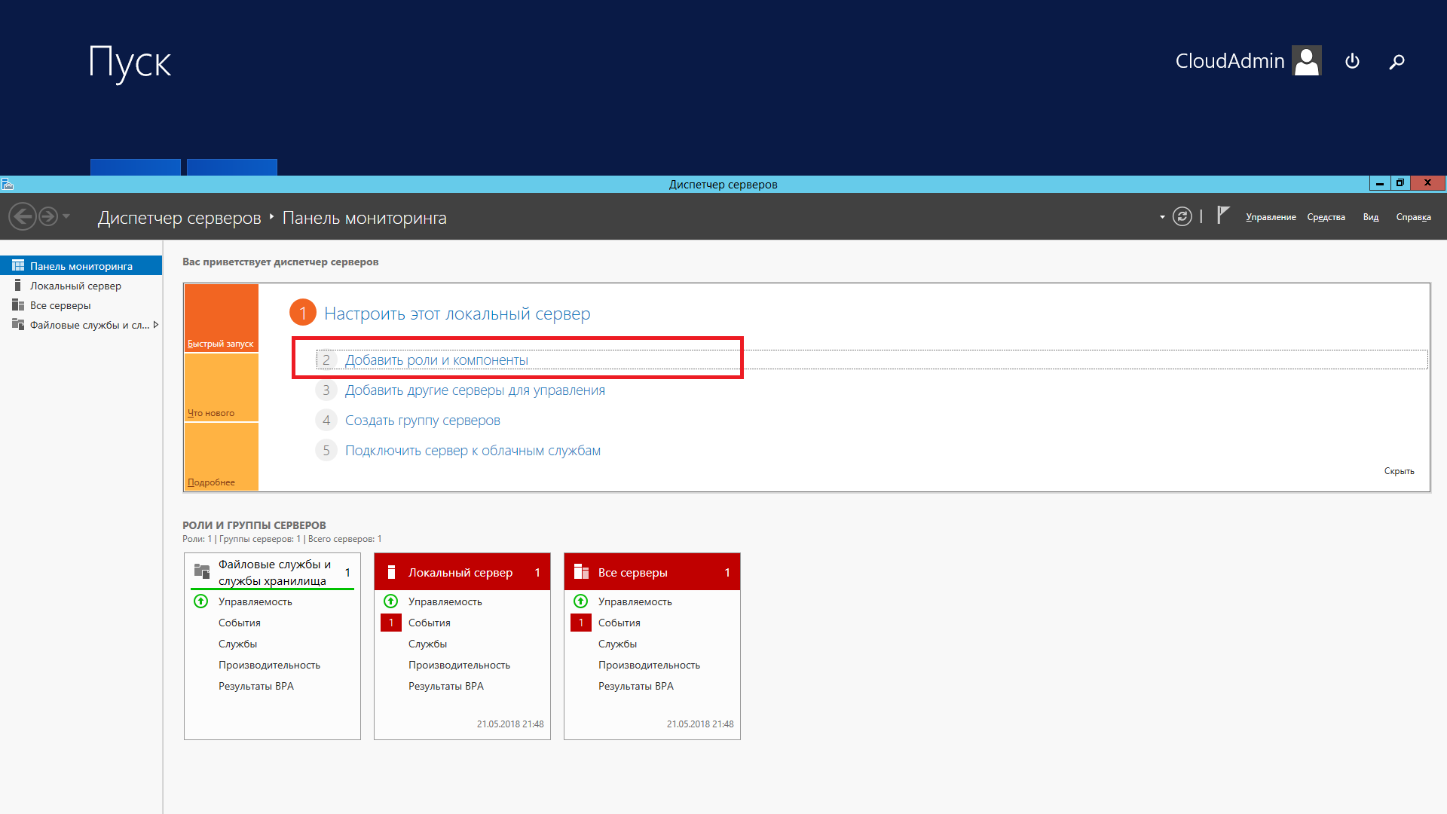Open Производительность in Файловые службы tile
The image size is (1447, 814).
point(269,665)
